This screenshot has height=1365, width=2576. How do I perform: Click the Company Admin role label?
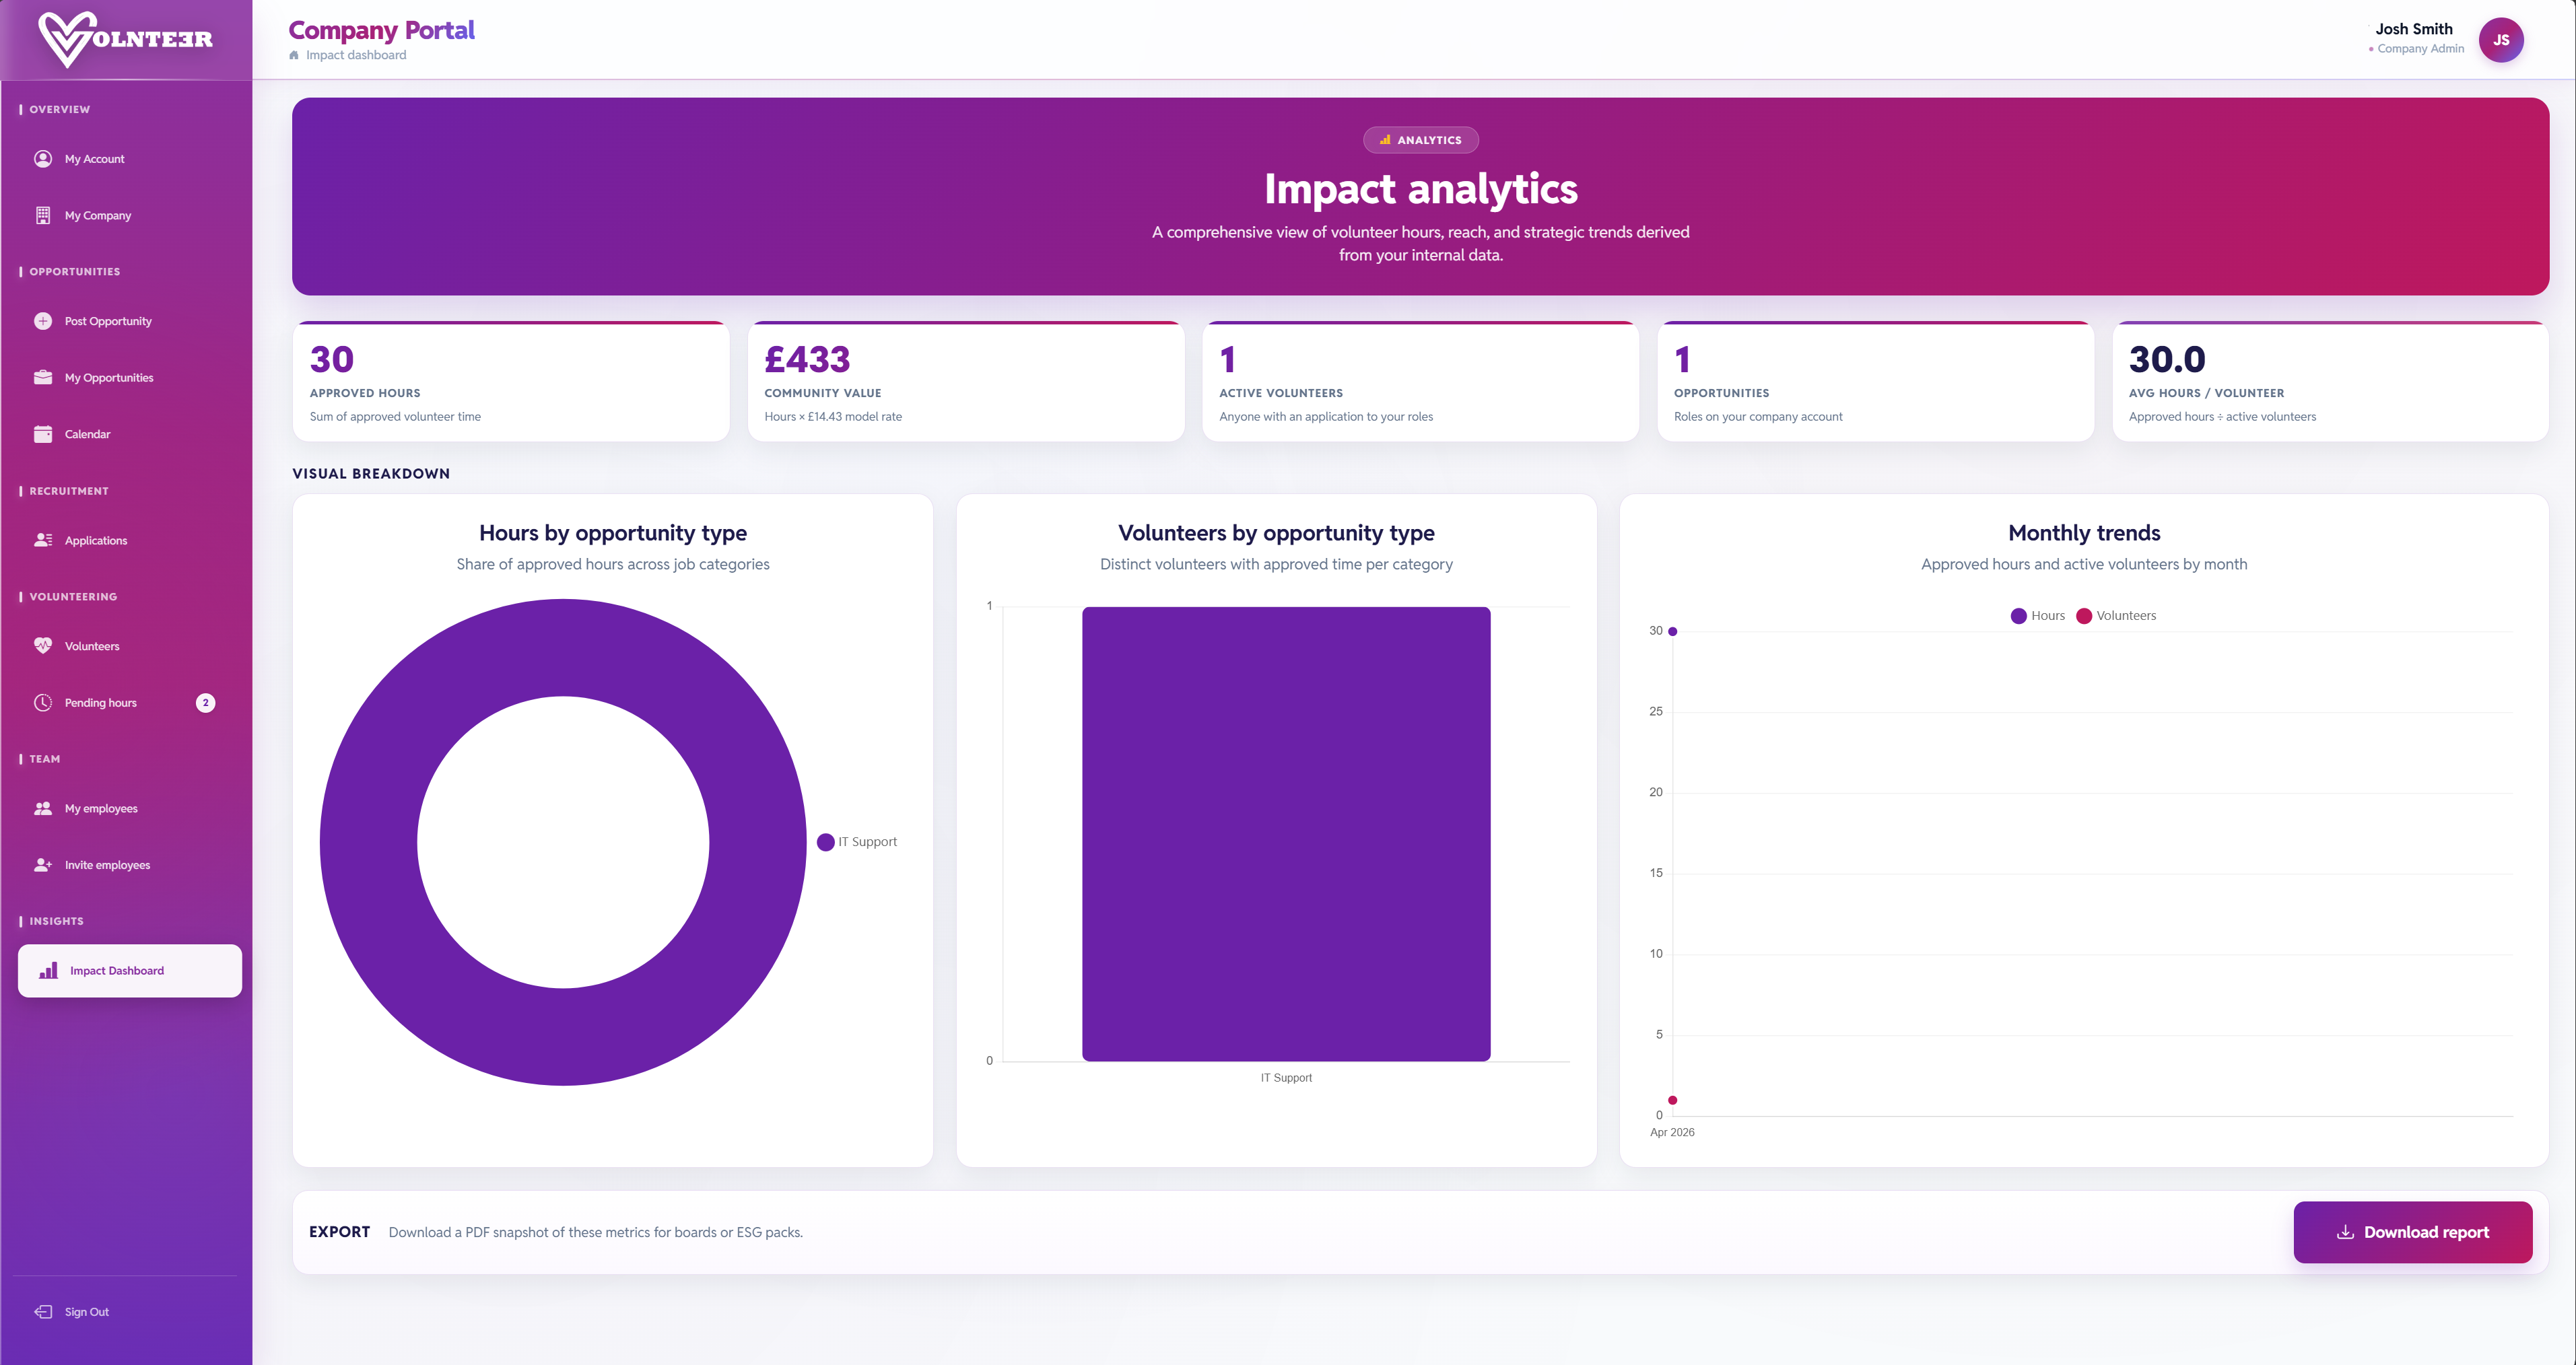[x=2420, y=48]
